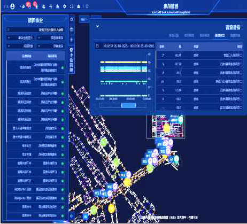
Task: Click the keyword search field in device list panel
Action: click(35, 30)
